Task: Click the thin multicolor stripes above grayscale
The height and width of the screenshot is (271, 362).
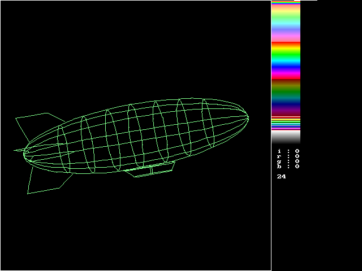Action: point(286,124)
